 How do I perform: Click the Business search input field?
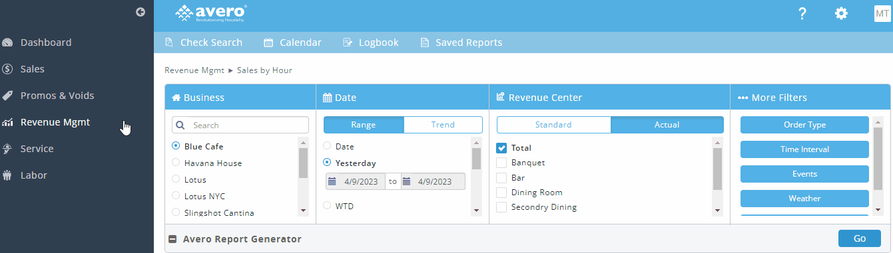(240, 125)
